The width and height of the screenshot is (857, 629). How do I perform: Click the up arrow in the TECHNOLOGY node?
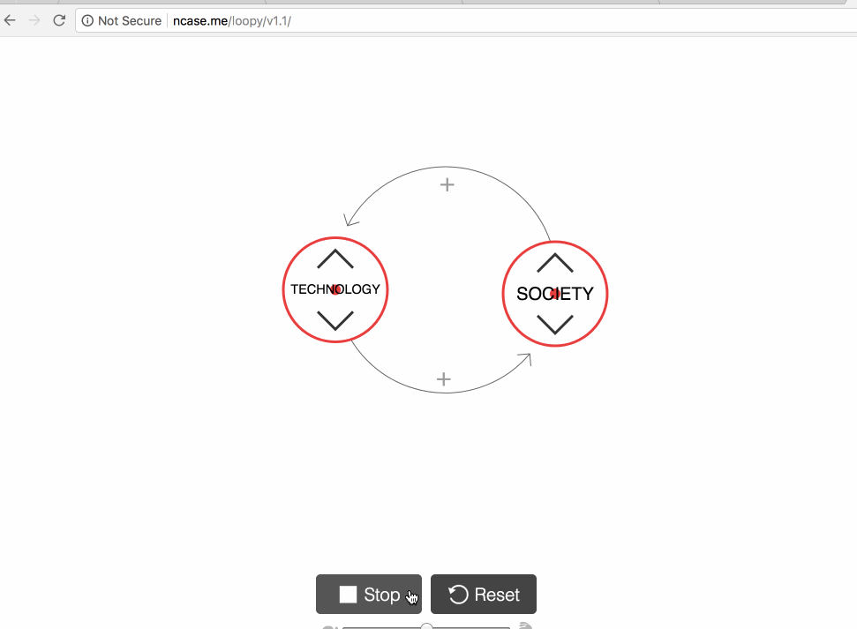(335, 258)
